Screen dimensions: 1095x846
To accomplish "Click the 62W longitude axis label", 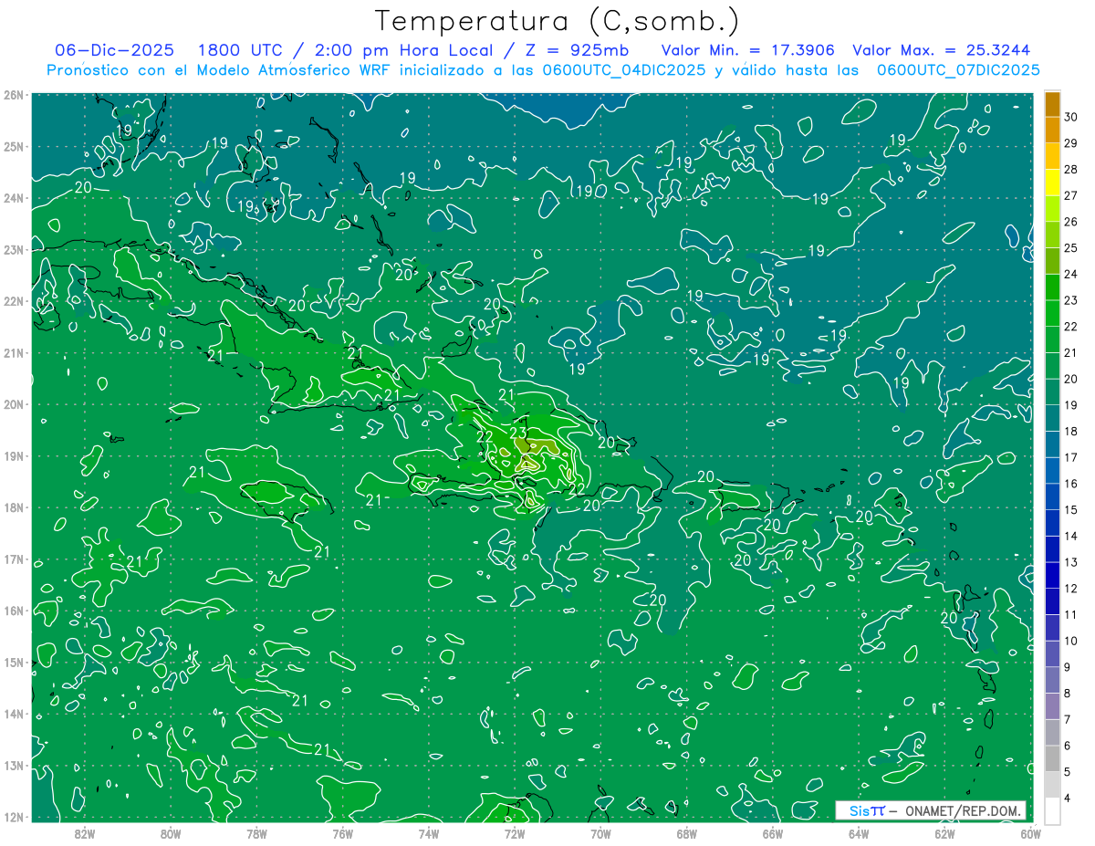I will 944,832.
